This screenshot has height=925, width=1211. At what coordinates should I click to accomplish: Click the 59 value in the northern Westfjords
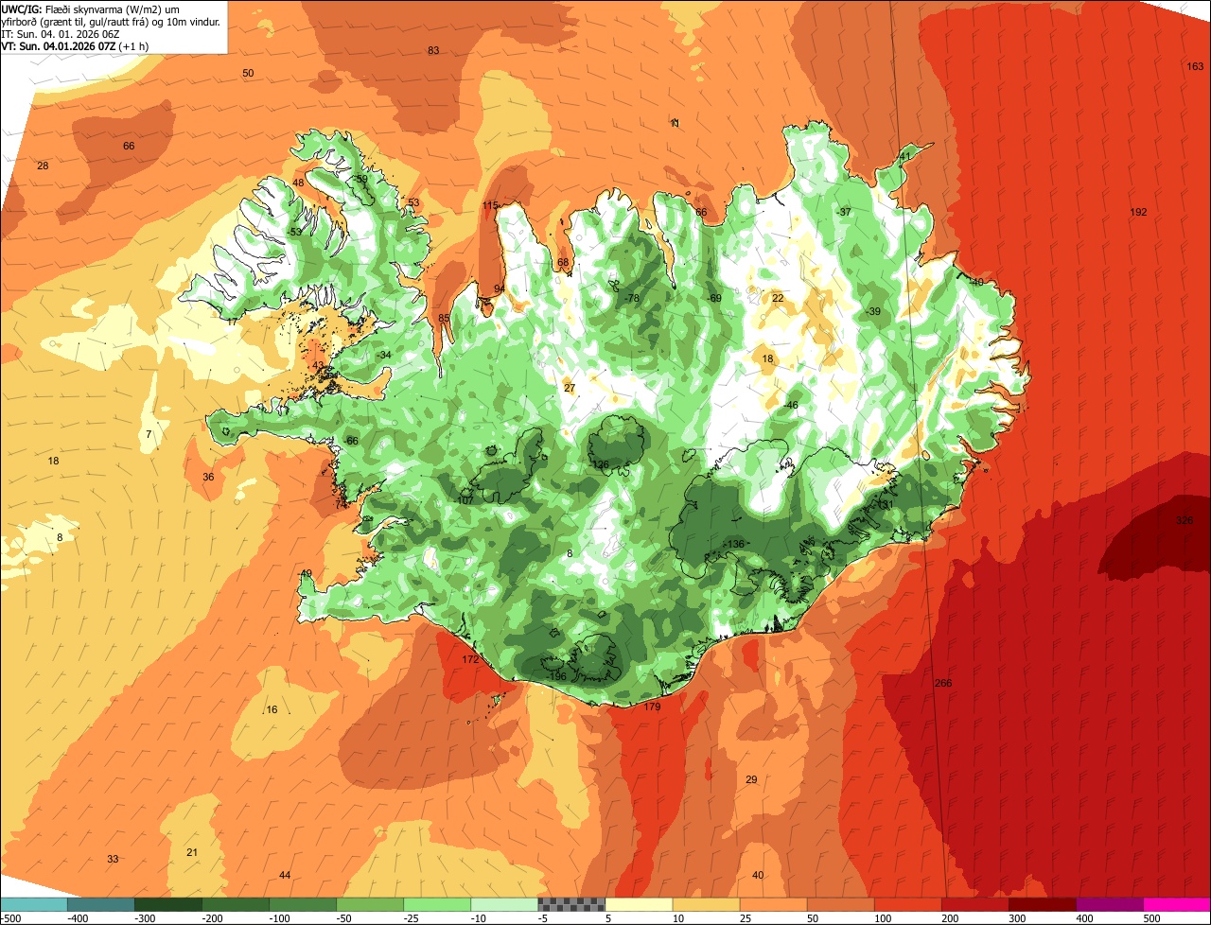[x=361, y=179]
